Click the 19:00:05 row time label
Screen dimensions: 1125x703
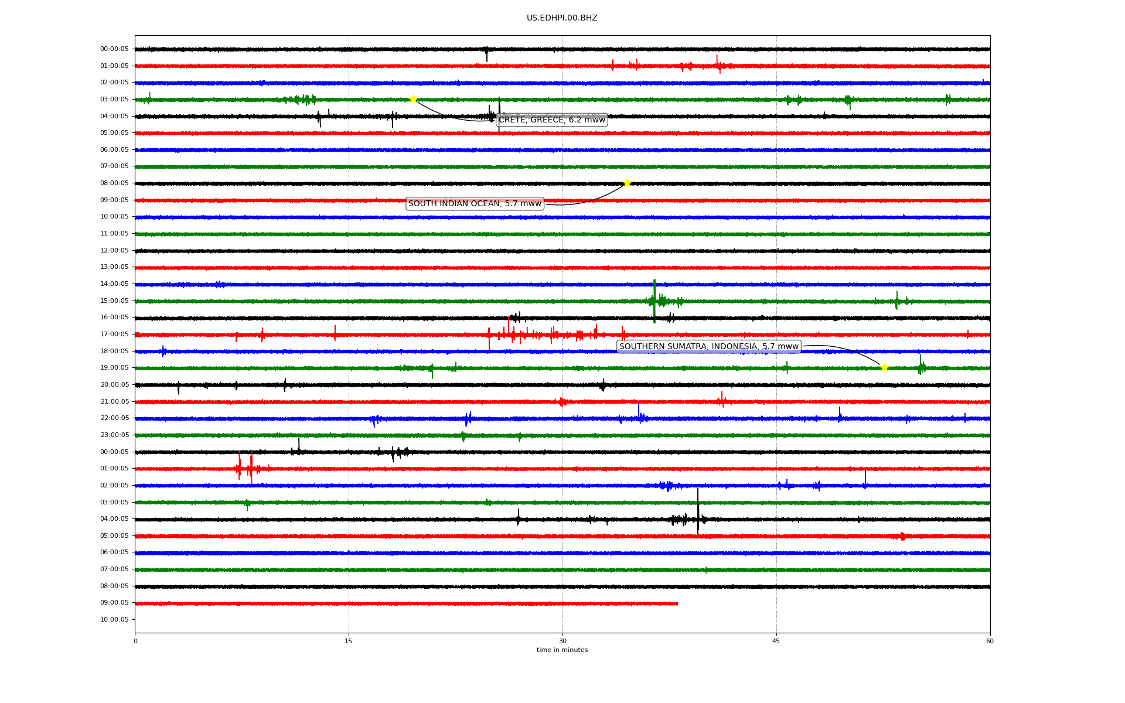tap(114, 368)
